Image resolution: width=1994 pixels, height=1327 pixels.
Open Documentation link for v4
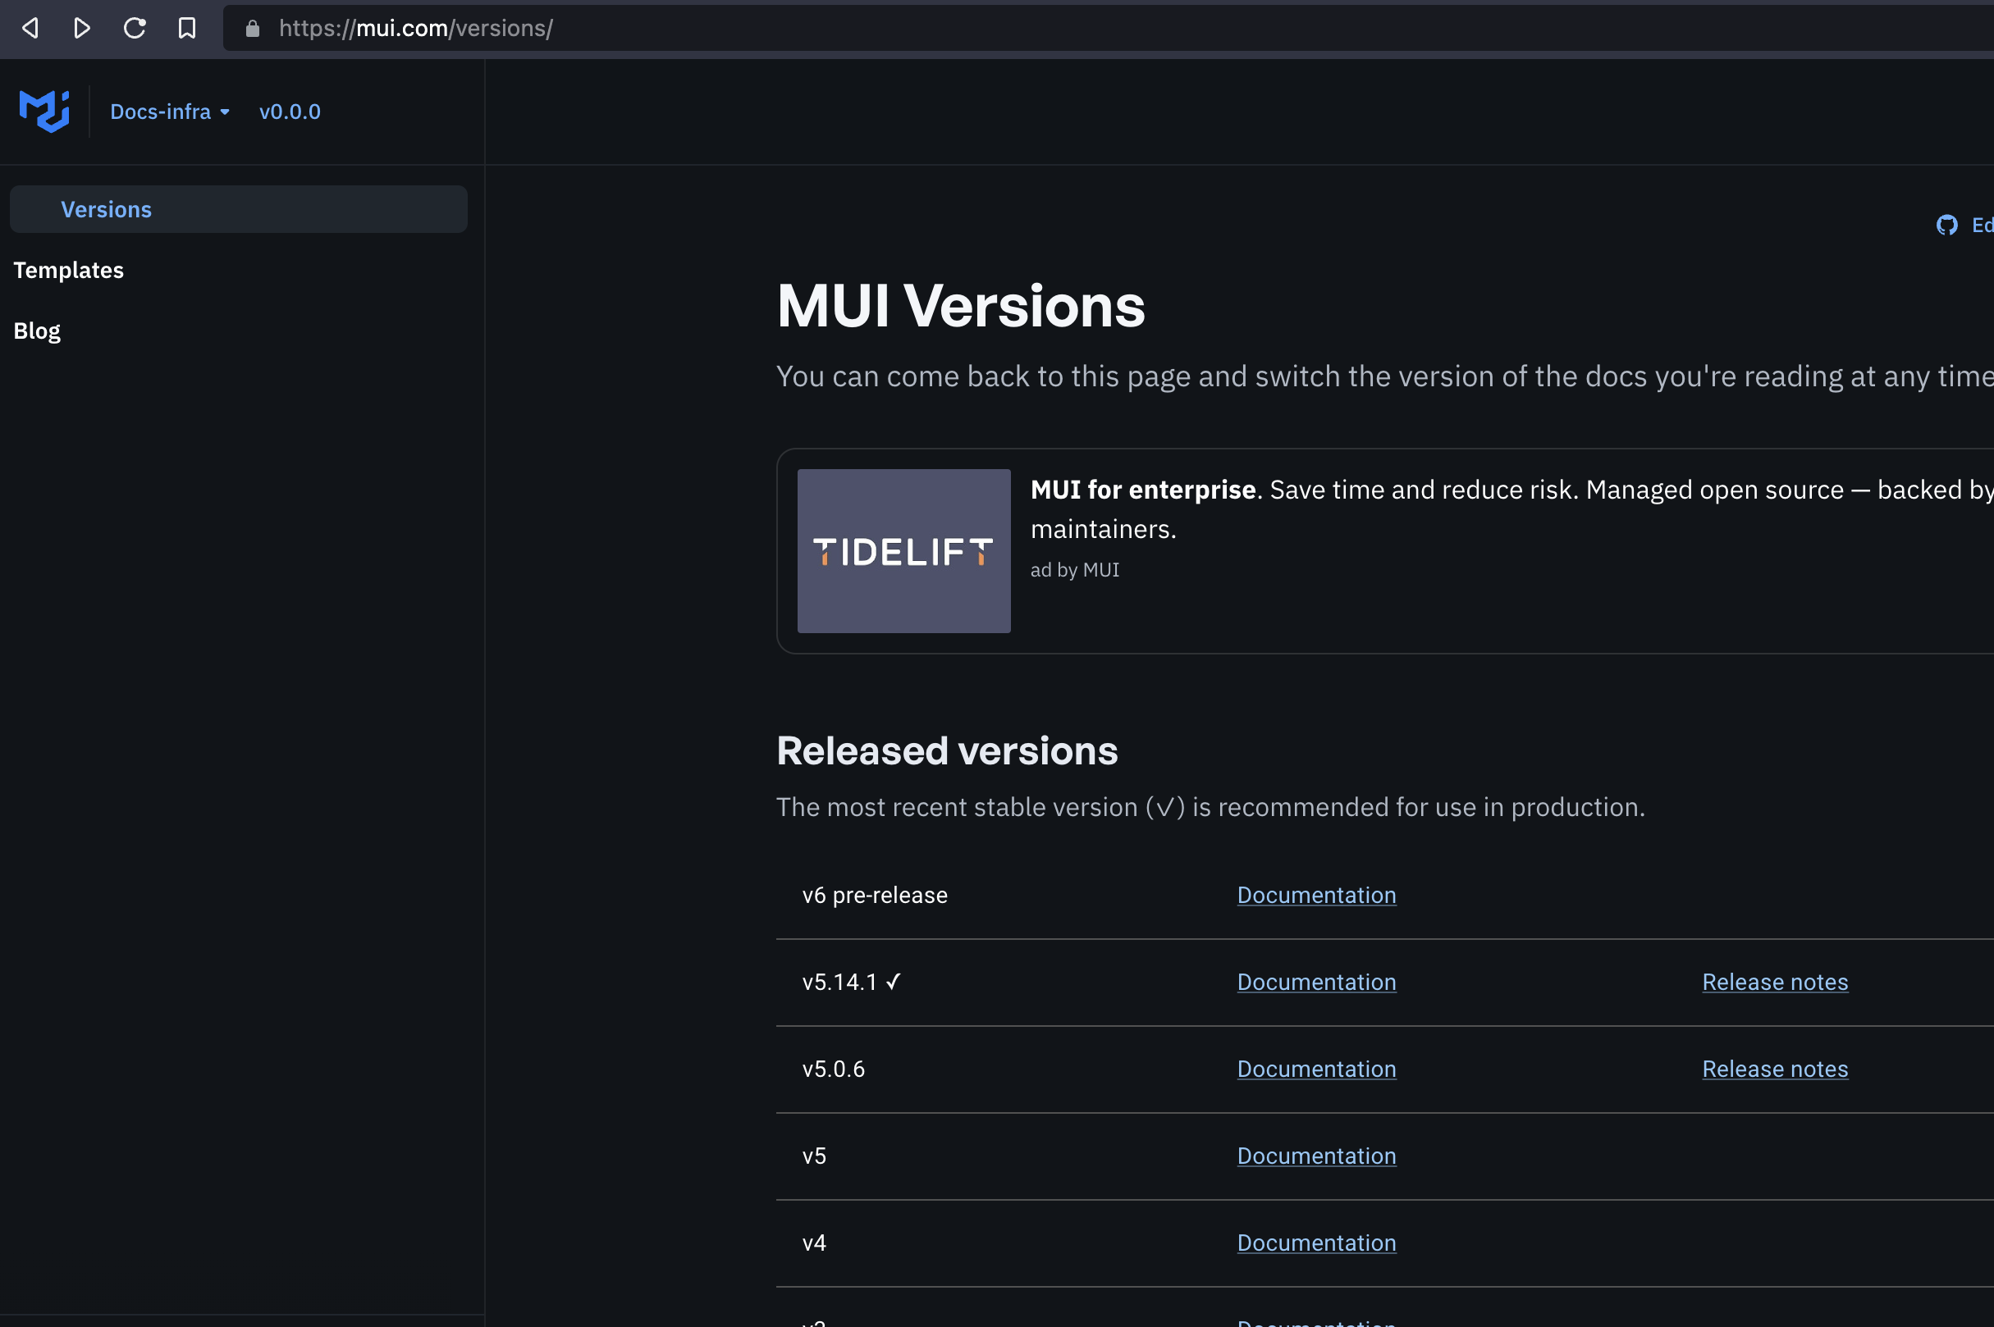click(x=1315, y=1242)
